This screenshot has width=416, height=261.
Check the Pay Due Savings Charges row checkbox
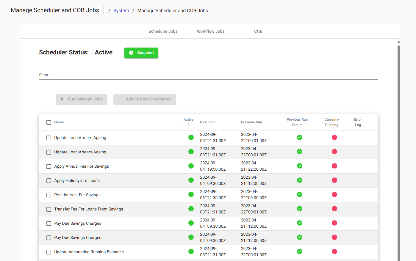49,223
